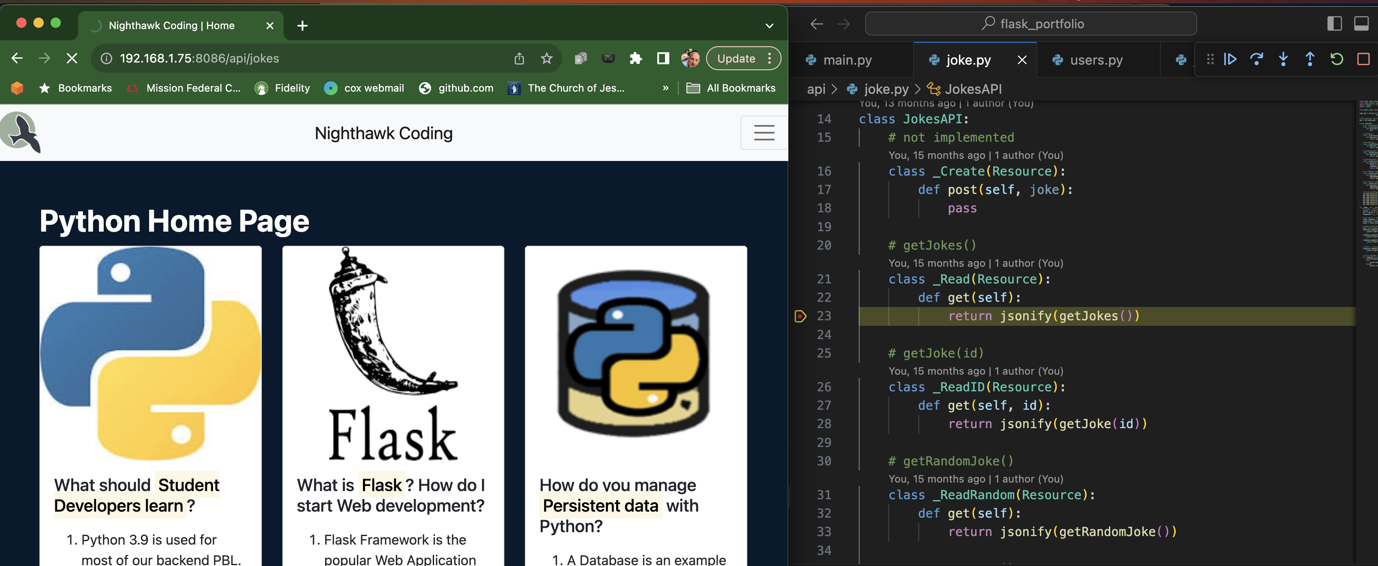Image resolution: width=1378 pixels, height=566 pixels.
Task: Stop loading the page in Chrome
Action: click(72, 58)
